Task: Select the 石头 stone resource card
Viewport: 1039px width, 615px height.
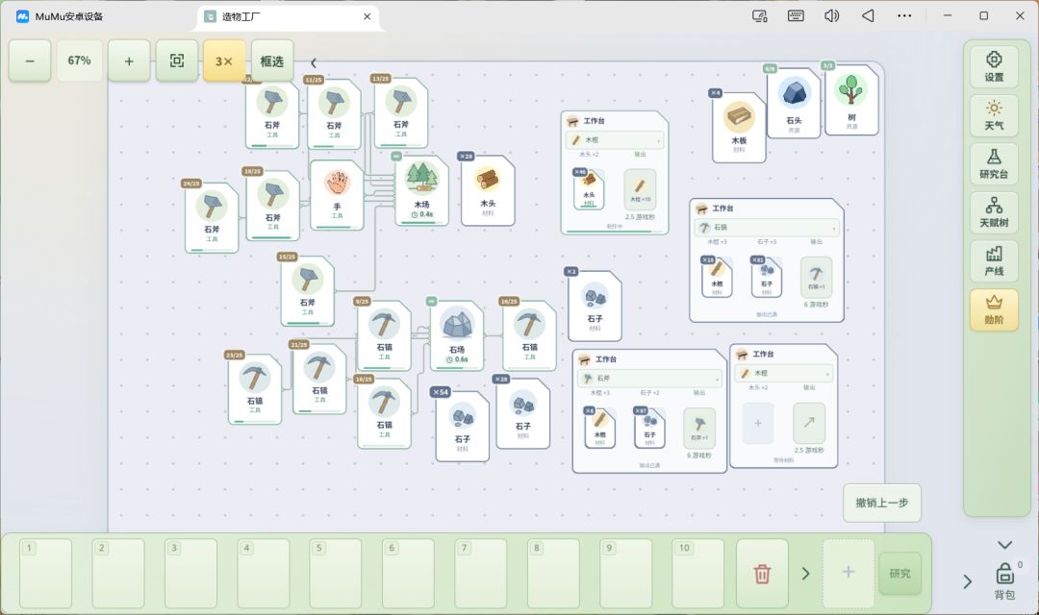Action: point(794,103)
